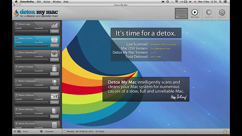The height and width of the screenshot is (136, 242).
Task: Open Options for Detox Leftovers
Action: pyautogui.click(x=54, y=102)
